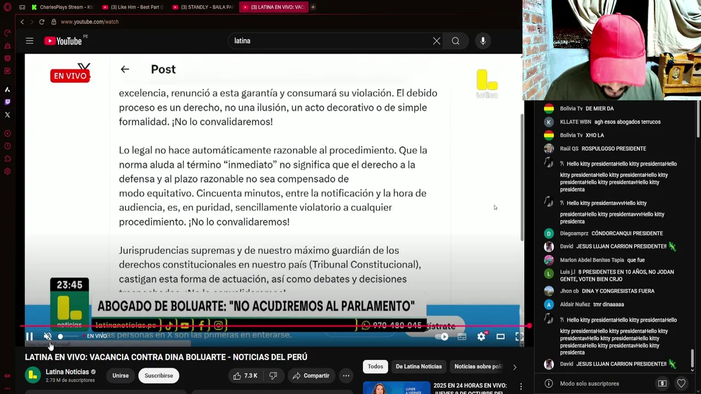Show more filter chips with right chevron
Viewport: 701px width, 394px height.
pos(514,367)
